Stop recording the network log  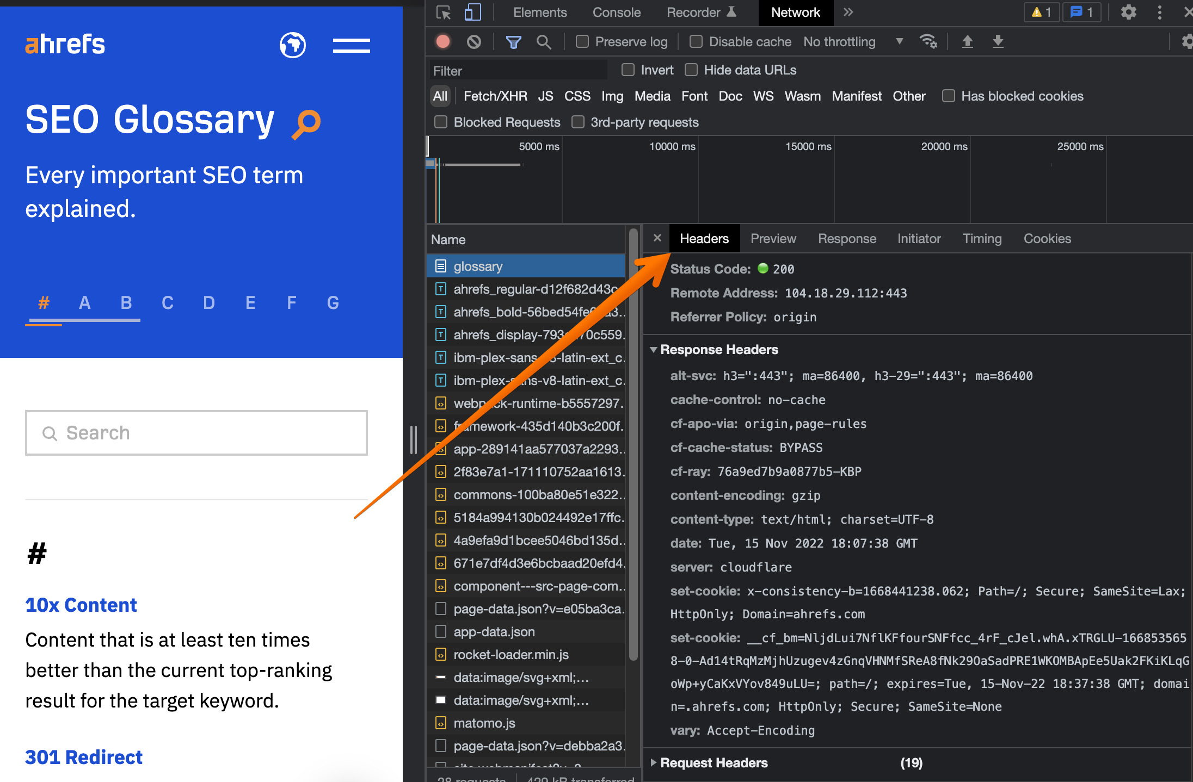coord(442,41)
